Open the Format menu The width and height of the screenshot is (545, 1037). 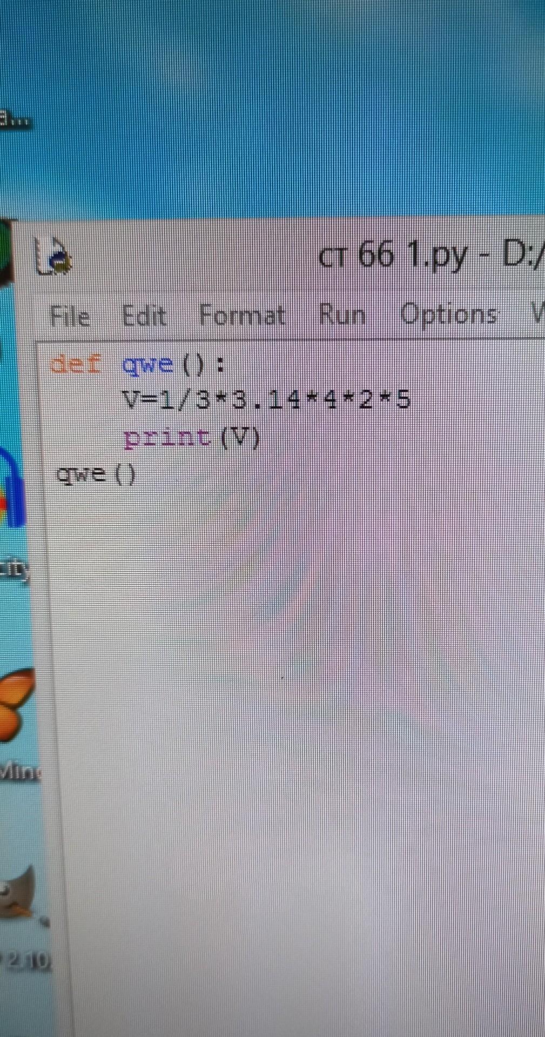tap(242, 315)
